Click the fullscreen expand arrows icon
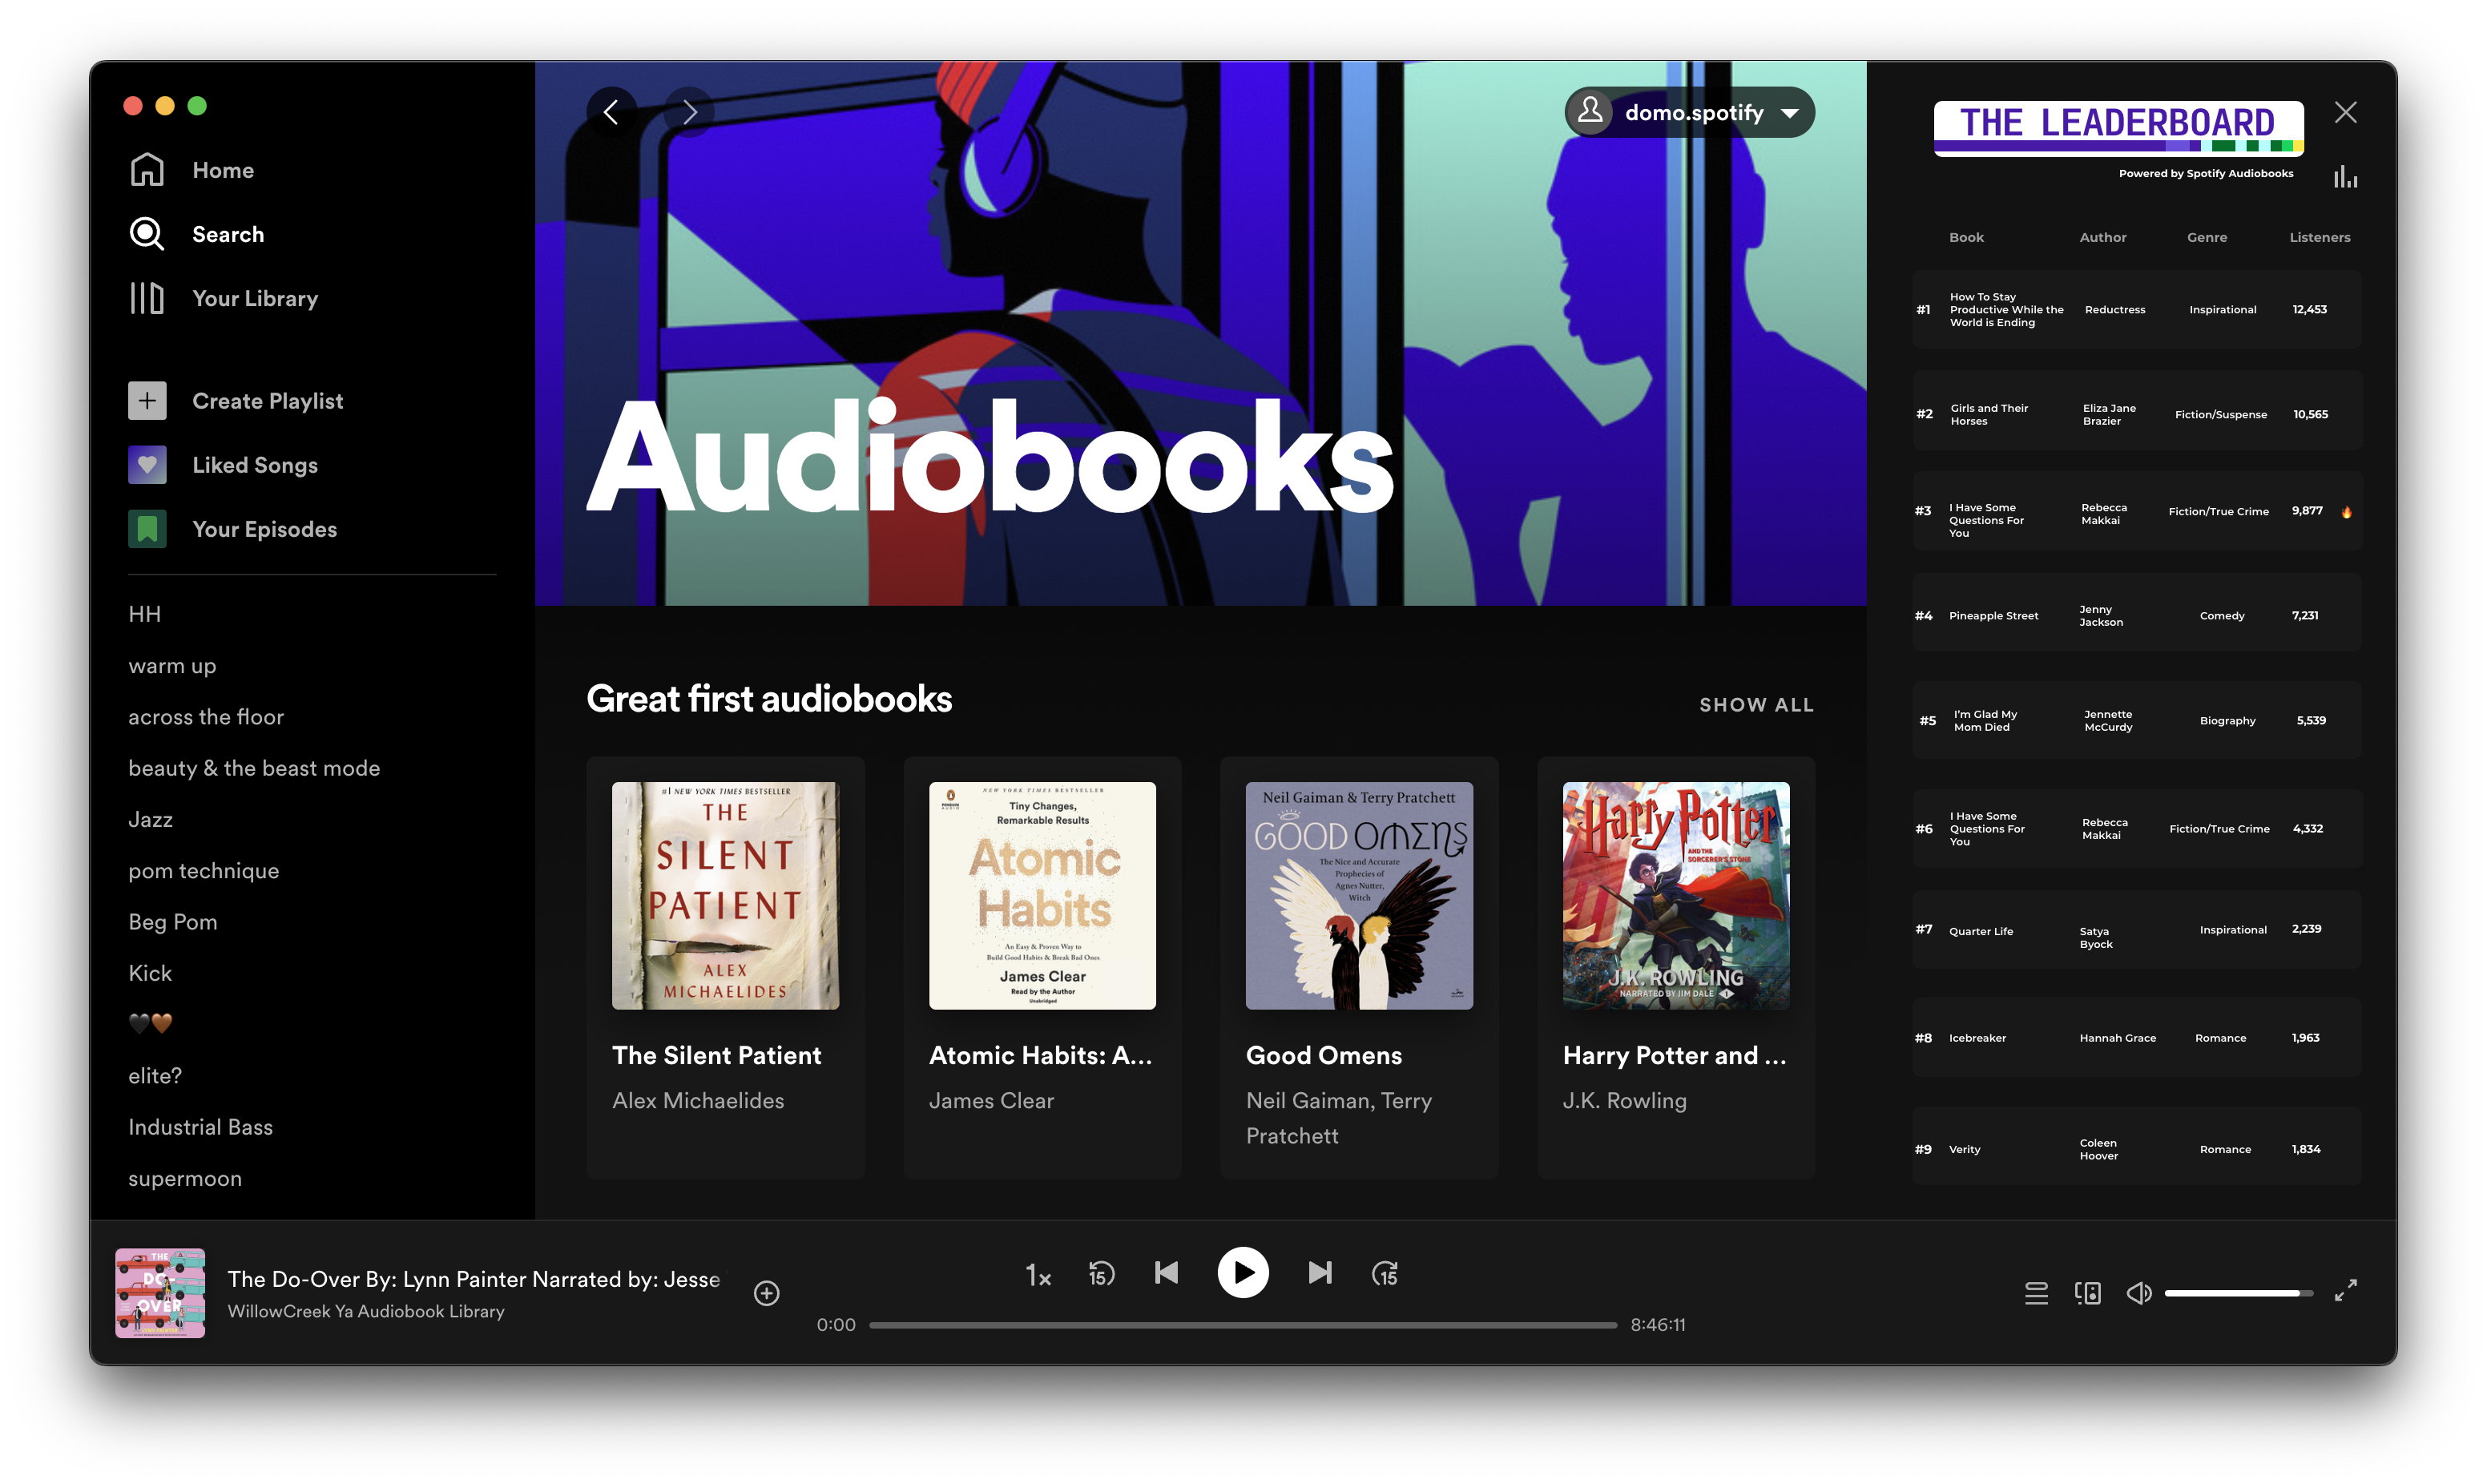The width and height of the screenshot is (2487, 1484). click(2345, 1291)
